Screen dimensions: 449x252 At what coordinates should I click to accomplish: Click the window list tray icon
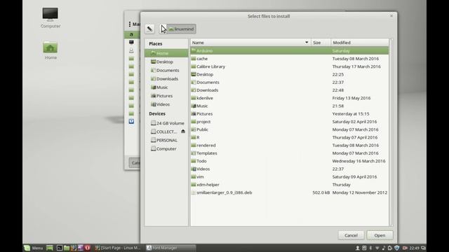(x=423, y=248)
